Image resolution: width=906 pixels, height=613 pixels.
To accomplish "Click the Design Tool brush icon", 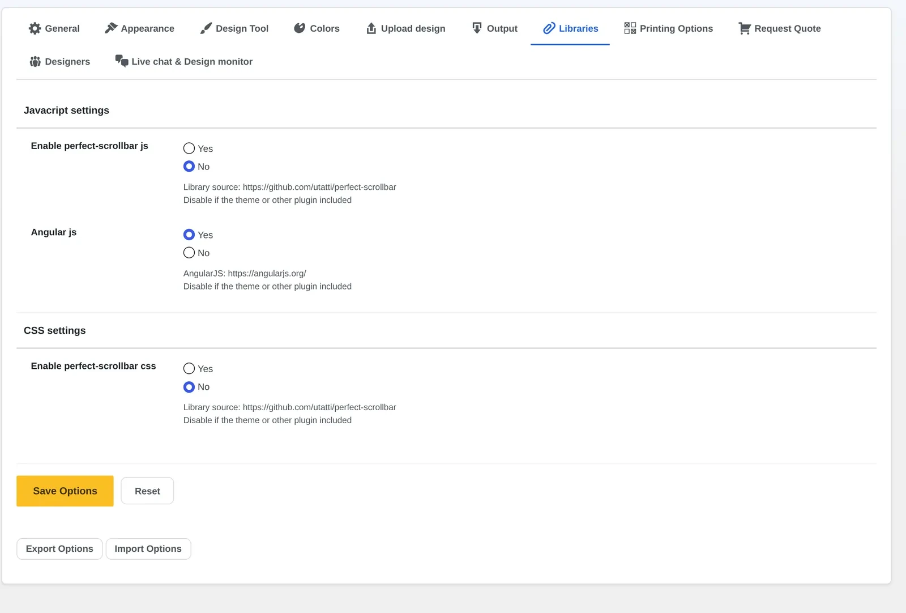I will click(x=206, y=28).
